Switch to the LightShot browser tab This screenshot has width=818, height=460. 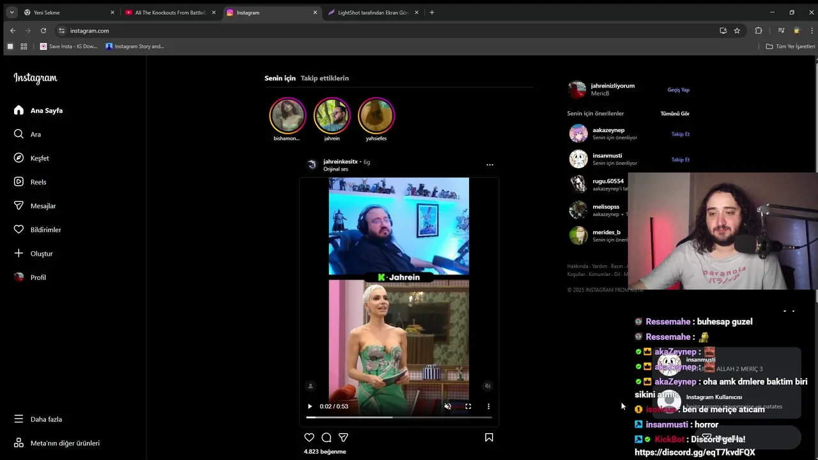pyautogui.click(x=373, y=12)
